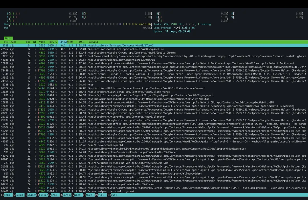Click the Swp usage meter
The width and height of the screenshot is (308, 200).
[78, 28]
